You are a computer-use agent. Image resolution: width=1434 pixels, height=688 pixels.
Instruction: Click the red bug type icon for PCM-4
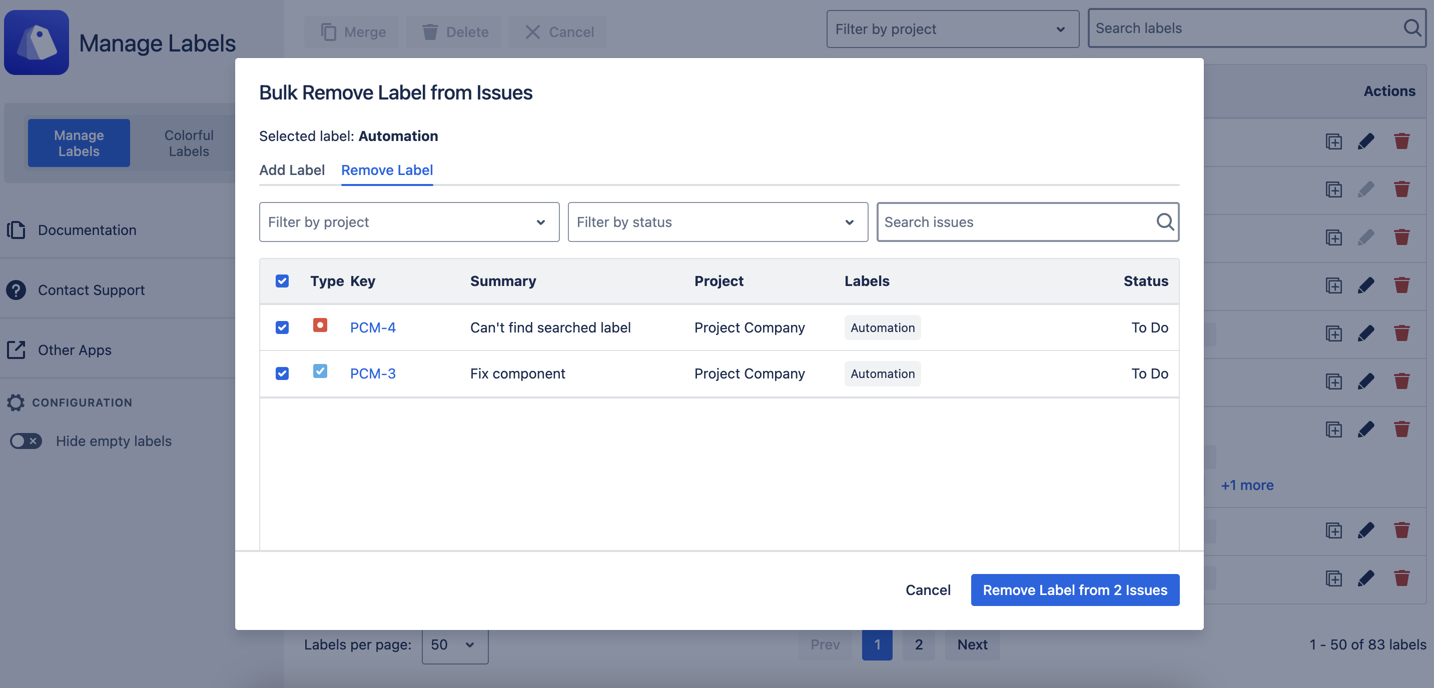[x=320, y=325]
